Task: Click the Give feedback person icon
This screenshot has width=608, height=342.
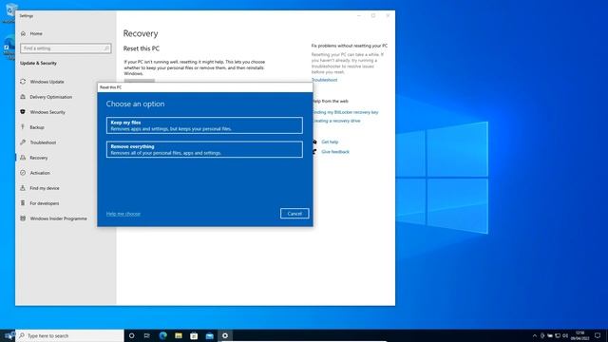Action: (x=314, y=152)
